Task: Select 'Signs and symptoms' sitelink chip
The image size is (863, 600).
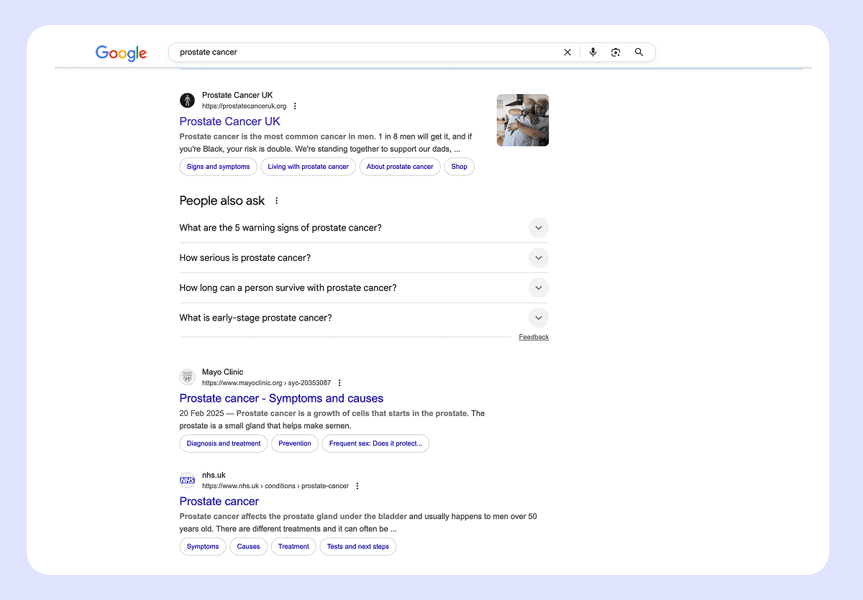Action: pos(218,167)
